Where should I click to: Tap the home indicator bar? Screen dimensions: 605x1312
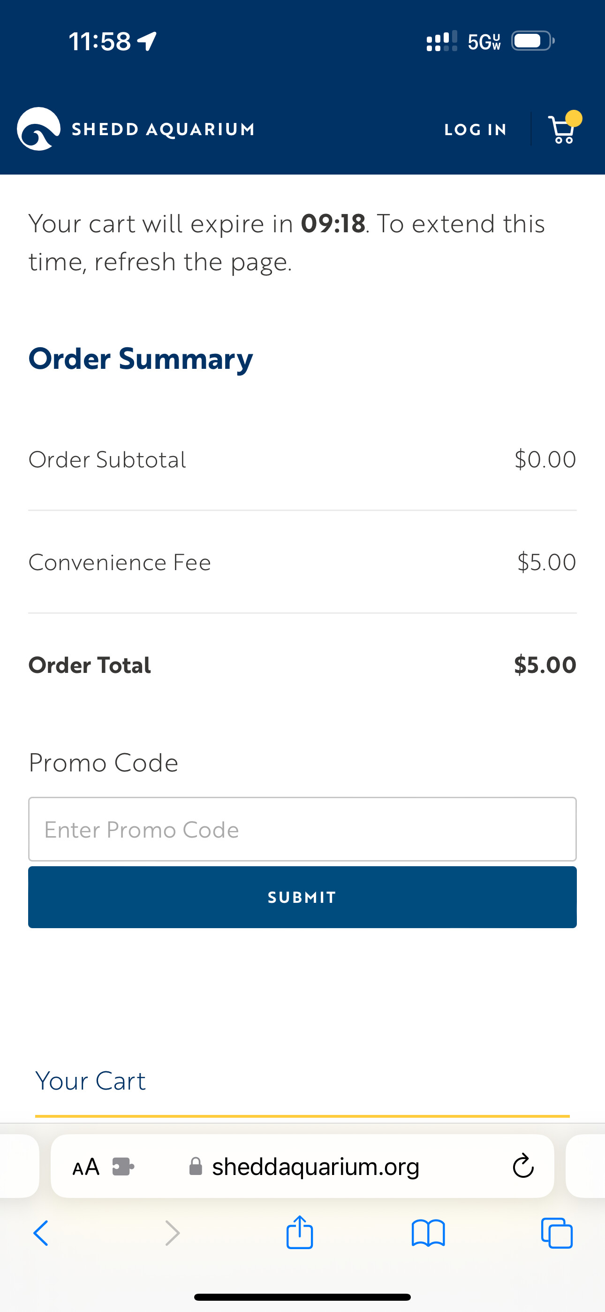pos(302,1297)
